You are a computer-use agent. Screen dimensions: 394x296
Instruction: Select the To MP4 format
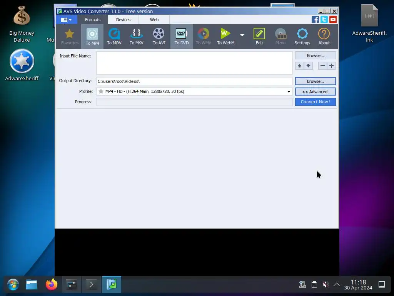[92, 37]
